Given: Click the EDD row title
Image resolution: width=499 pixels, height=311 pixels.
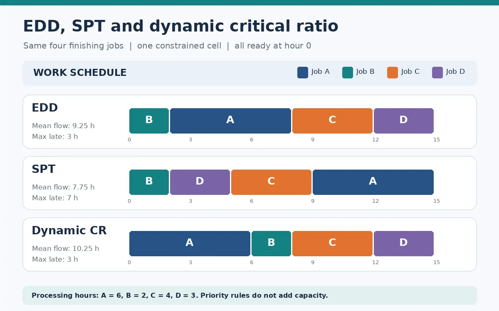Looking at the screenshot, I should click(x=45, y=108).
